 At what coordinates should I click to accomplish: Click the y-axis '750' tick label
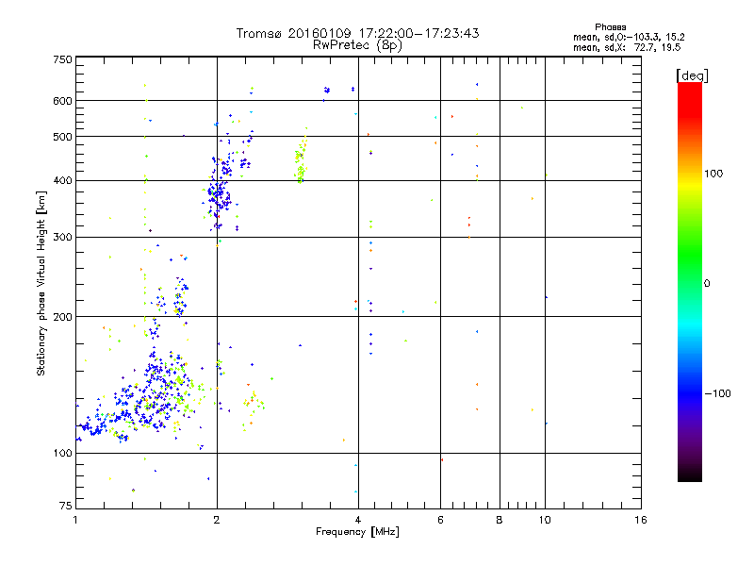click(62, 59)
